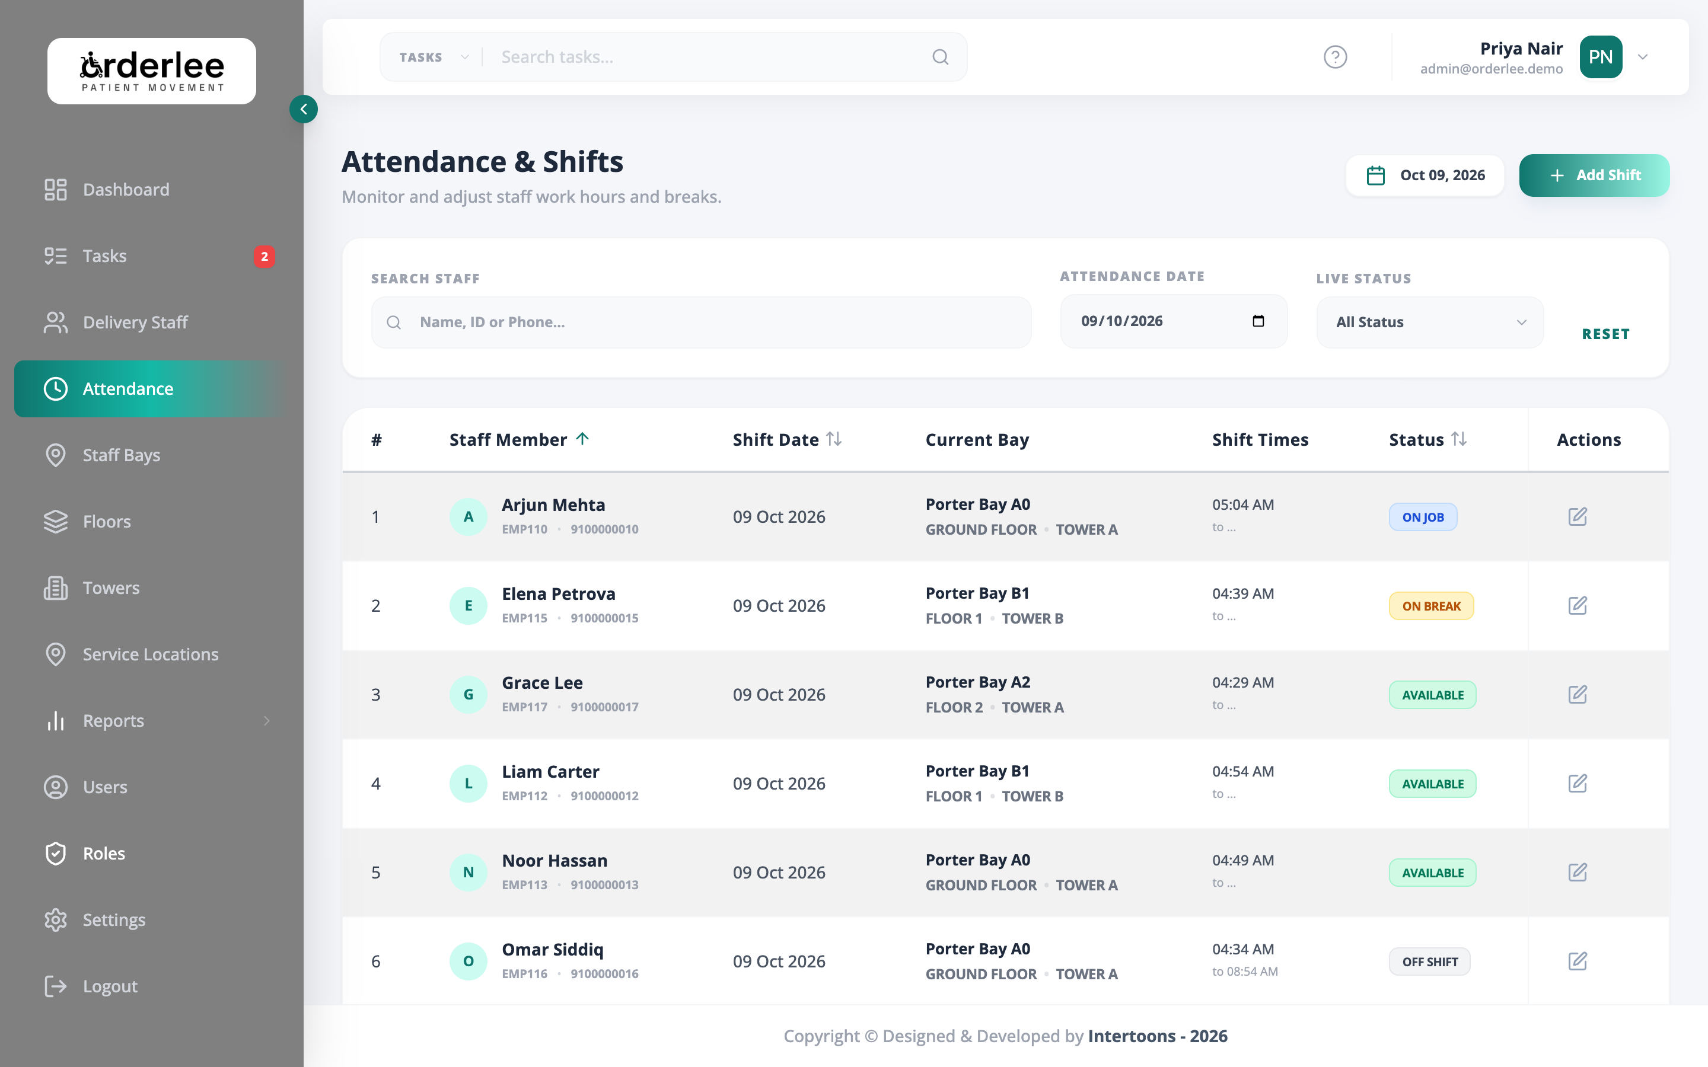Click Add Shift button
The image size is (1708, 1067).
1594,175
